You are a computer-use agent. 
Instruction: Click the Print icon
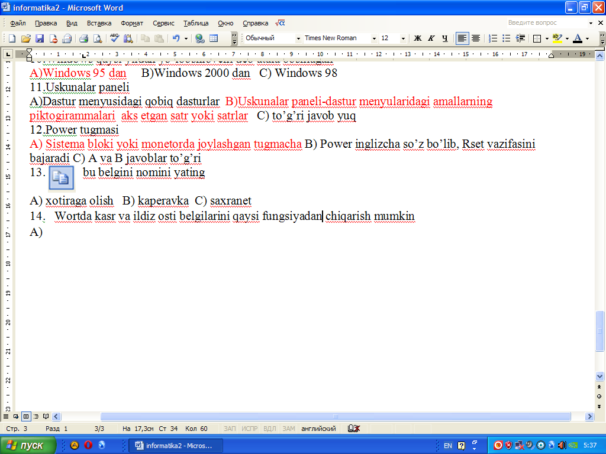pos(67,38)
